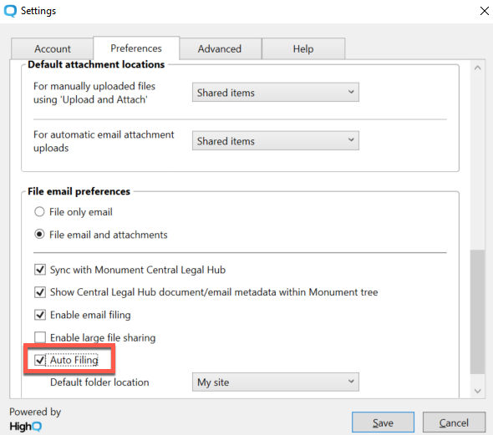Uncheck the Auto Filing checkbox

[x=40, y=360]
